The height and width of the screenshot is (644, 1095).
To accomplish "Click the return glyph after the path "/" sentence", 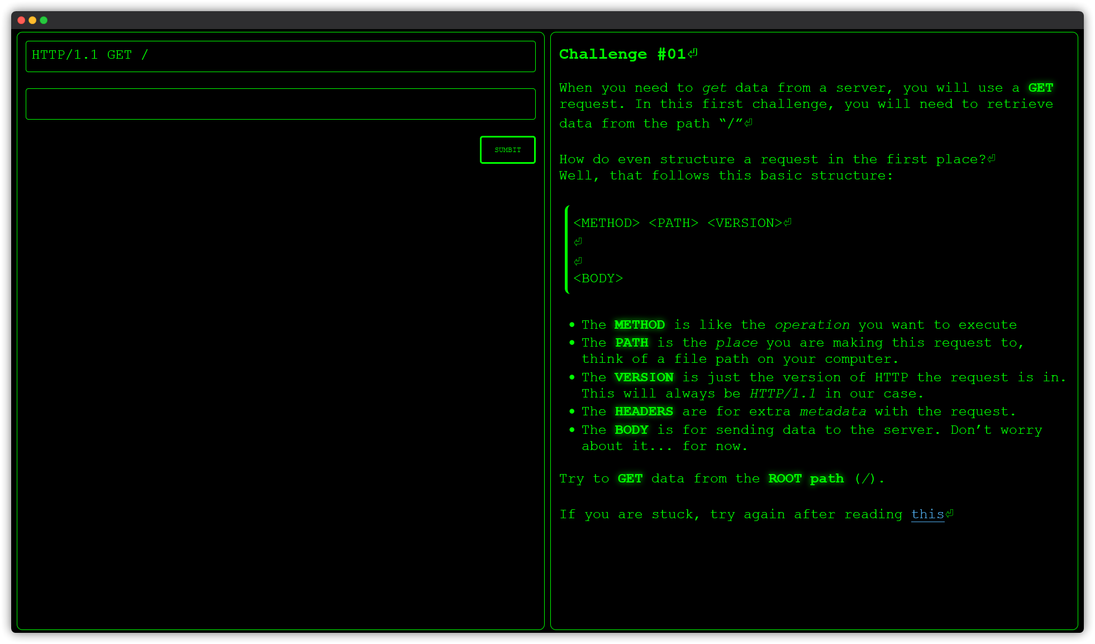I will click(x=748, y=122).
